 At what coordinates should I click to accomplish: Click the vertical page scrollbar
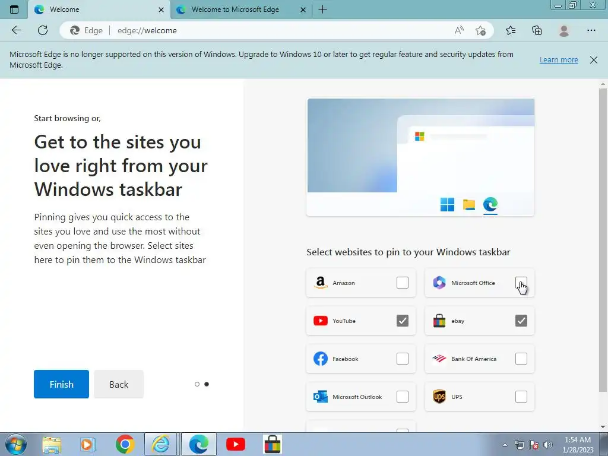coord(603,240)
